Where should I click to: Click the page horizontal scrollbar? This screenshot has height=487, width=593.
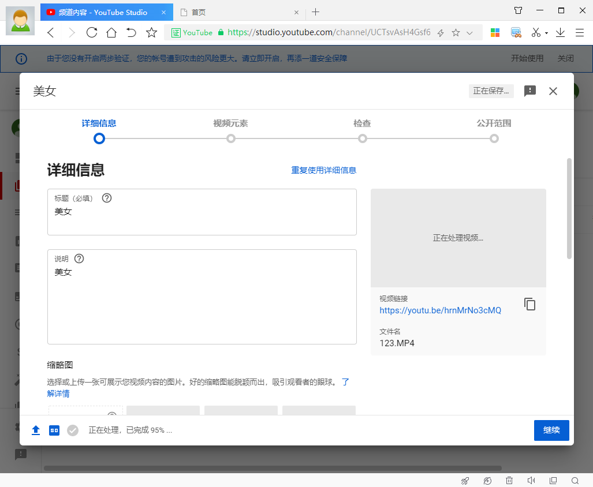click(273, 469)
